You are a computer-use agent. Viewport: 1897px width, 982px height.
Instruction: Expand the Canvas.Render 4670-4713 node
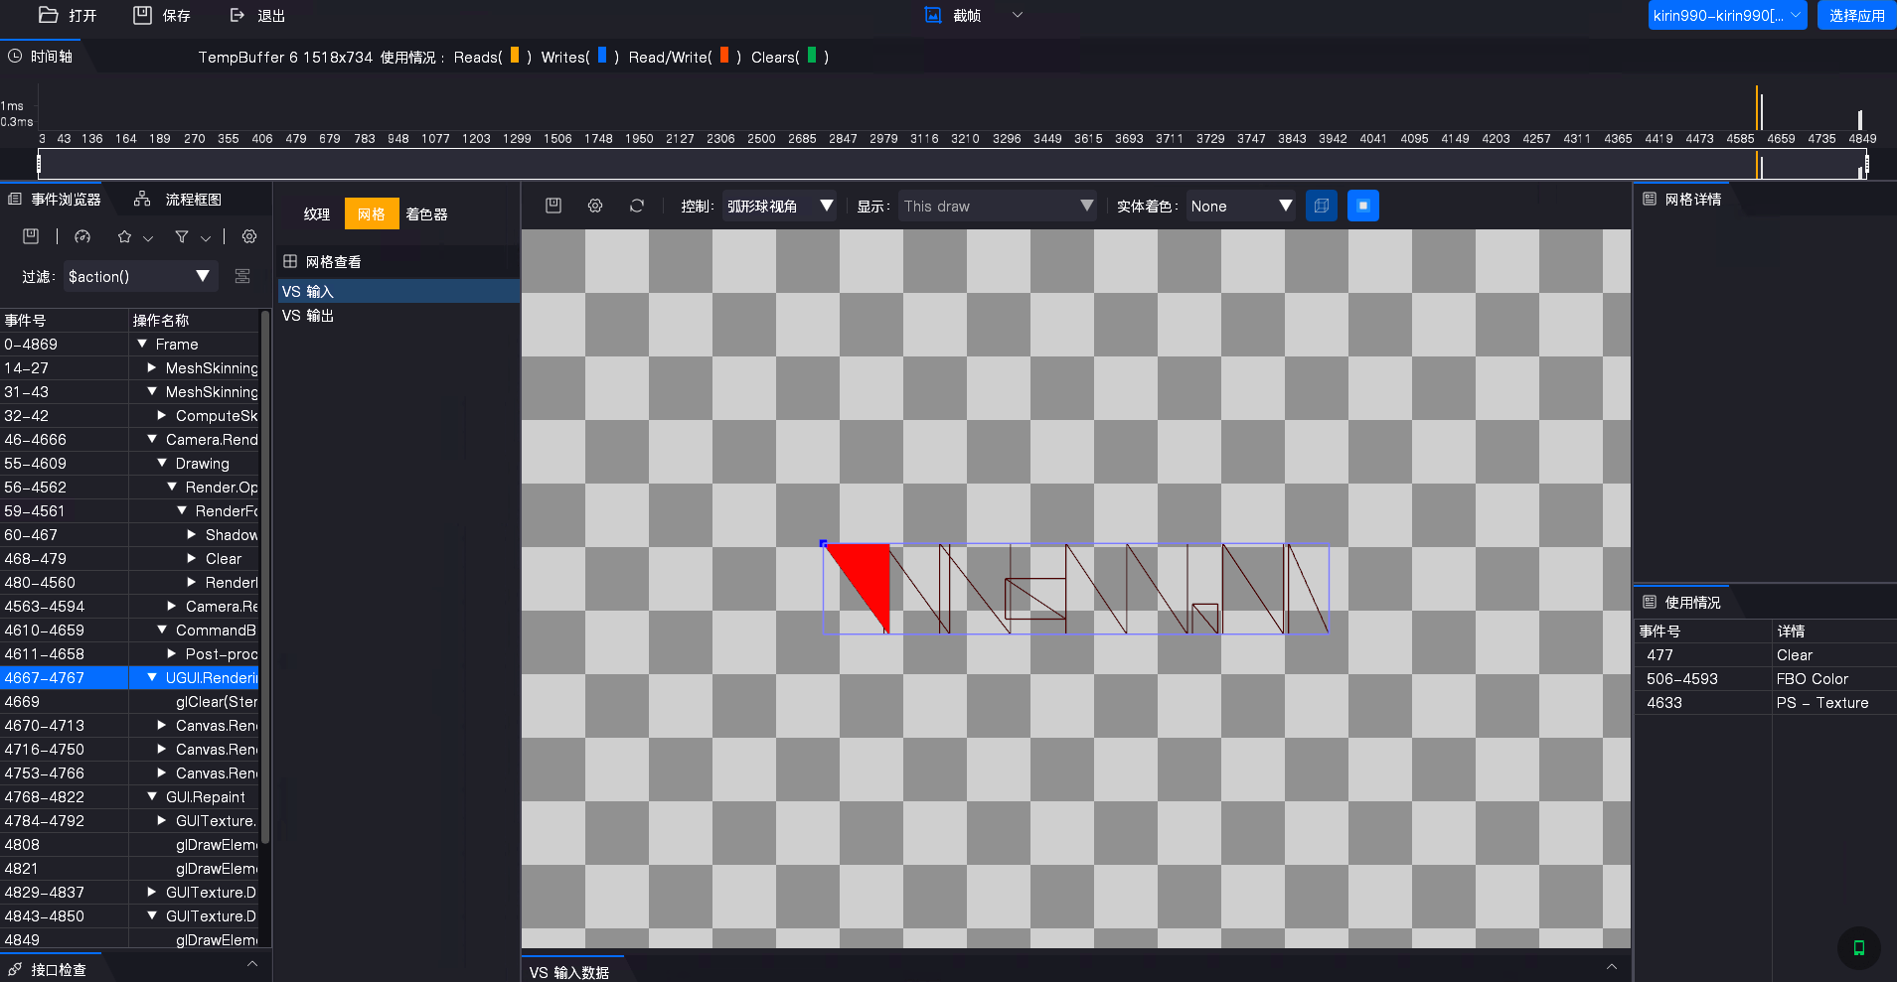click(x=162, y=725)
